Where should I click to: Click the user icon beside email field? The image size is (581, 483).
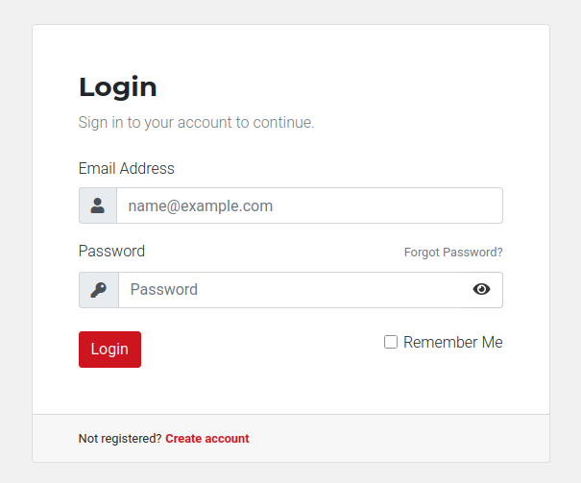click(x=98, y=205)
